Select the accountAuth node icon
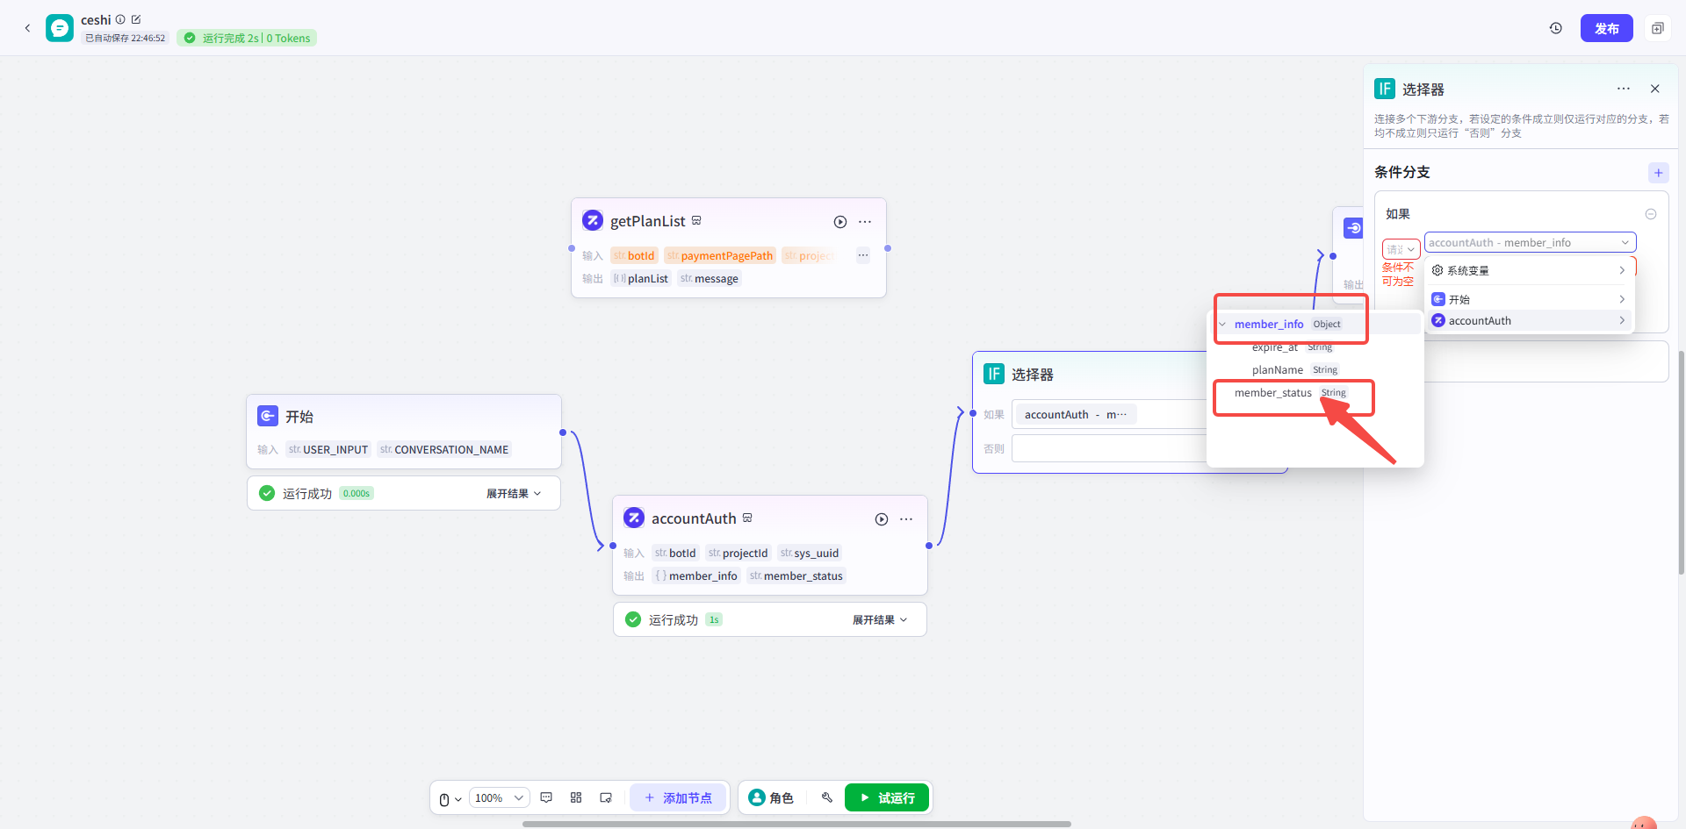Viewport: 1686px width, 829px height. click(634, 518)
